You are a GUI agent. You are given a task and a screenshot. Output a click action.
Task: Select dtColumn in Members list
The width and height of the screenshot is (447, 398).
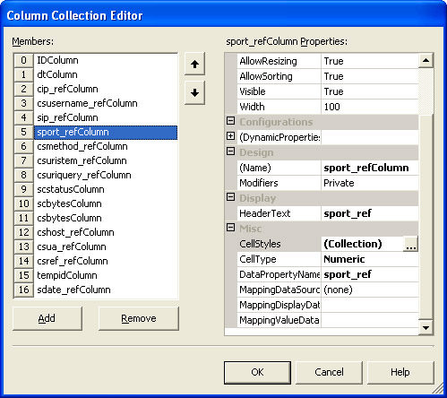point(106,74)
